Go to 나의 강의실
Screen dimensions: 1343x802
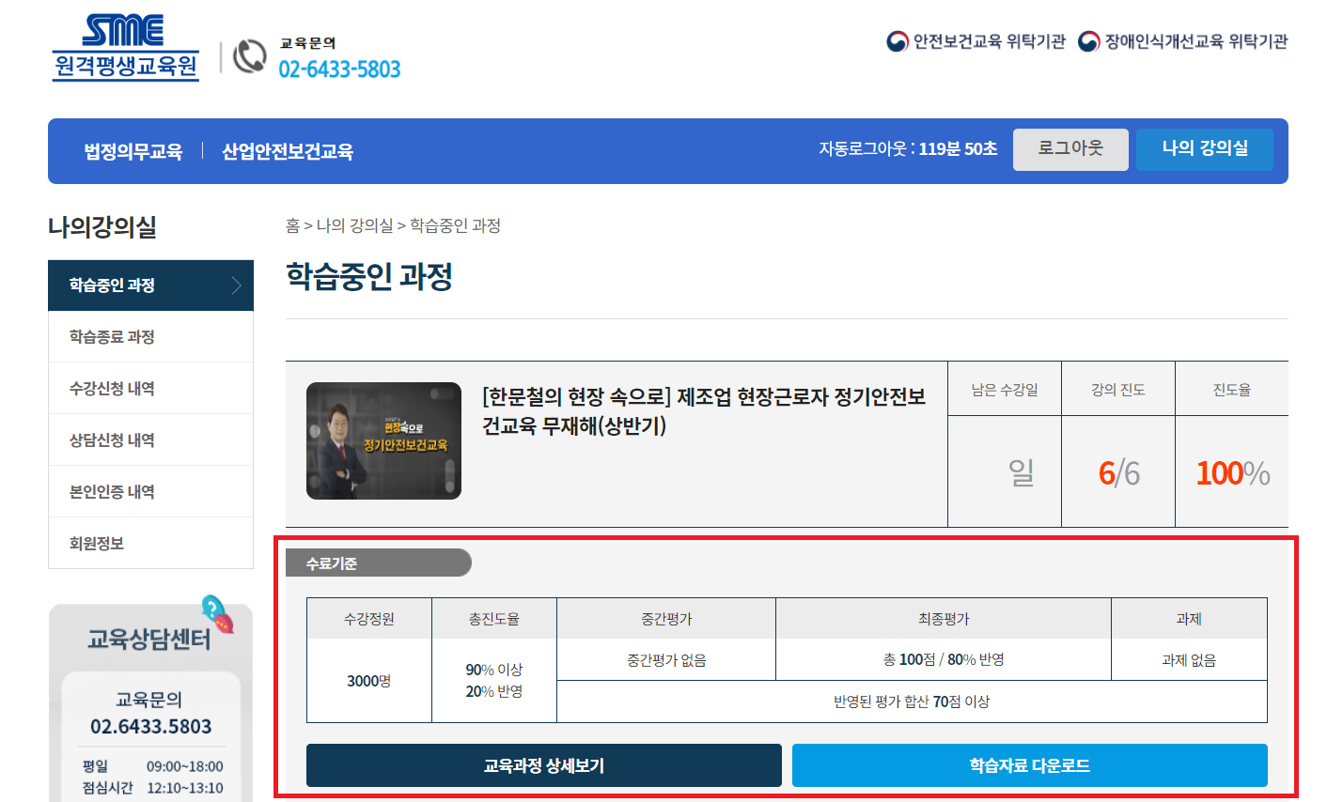1204,149
